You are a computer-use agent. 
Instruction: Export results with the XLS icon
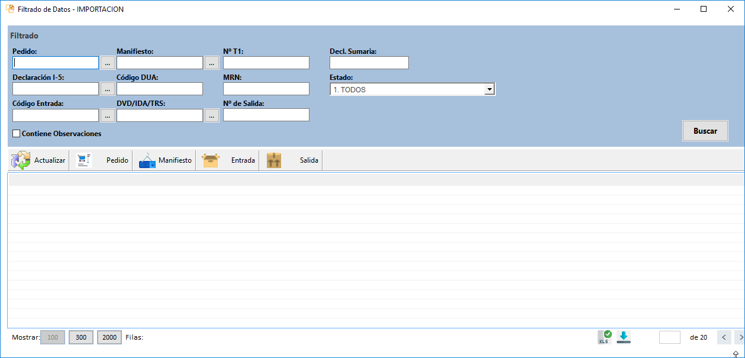(605, 337)
